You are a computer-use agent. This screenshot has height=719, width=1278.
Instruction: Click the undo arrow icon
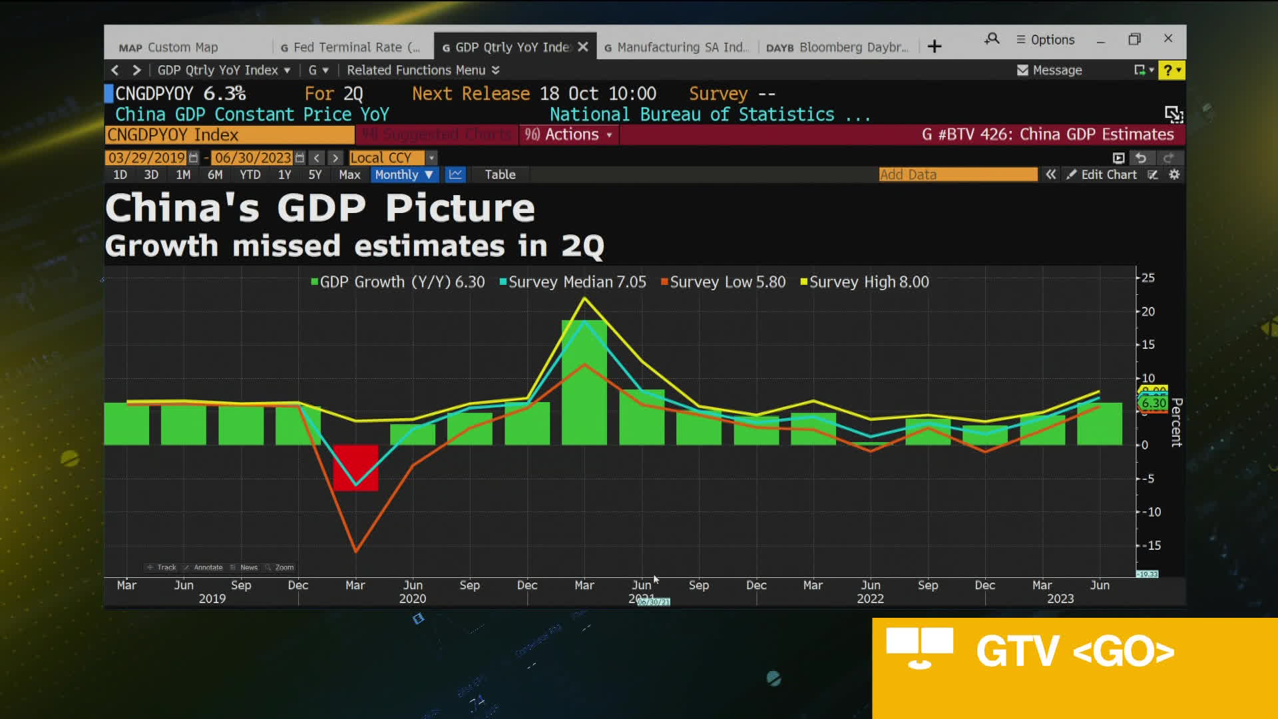[1141, 158]
